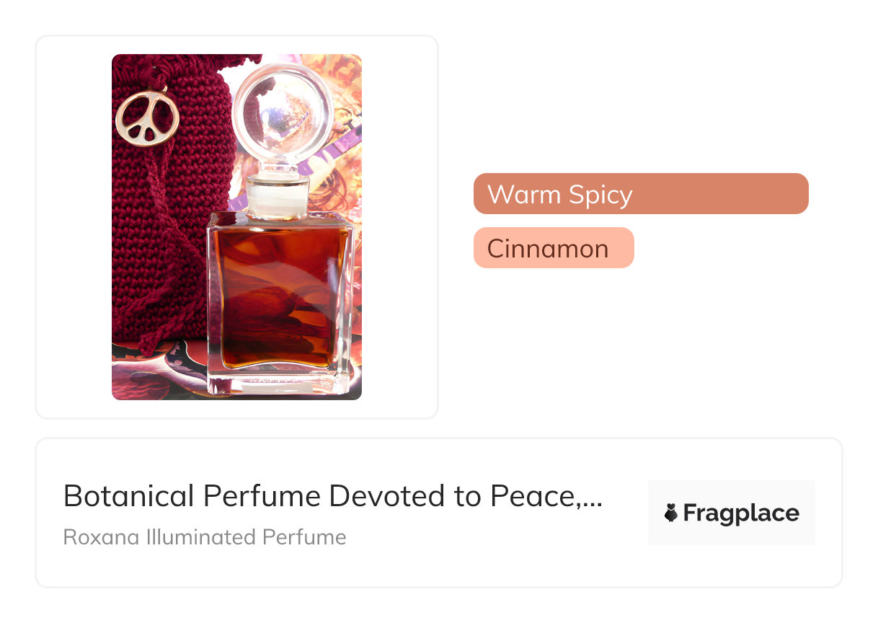
Task: Click the round glass bottle stopper
Action: [x=283, y=118]
